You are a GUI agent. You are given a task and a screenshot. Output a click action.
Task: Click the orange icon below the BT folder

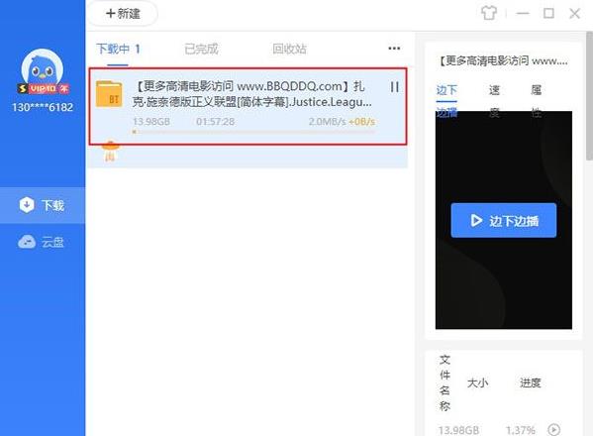(110, 151)
